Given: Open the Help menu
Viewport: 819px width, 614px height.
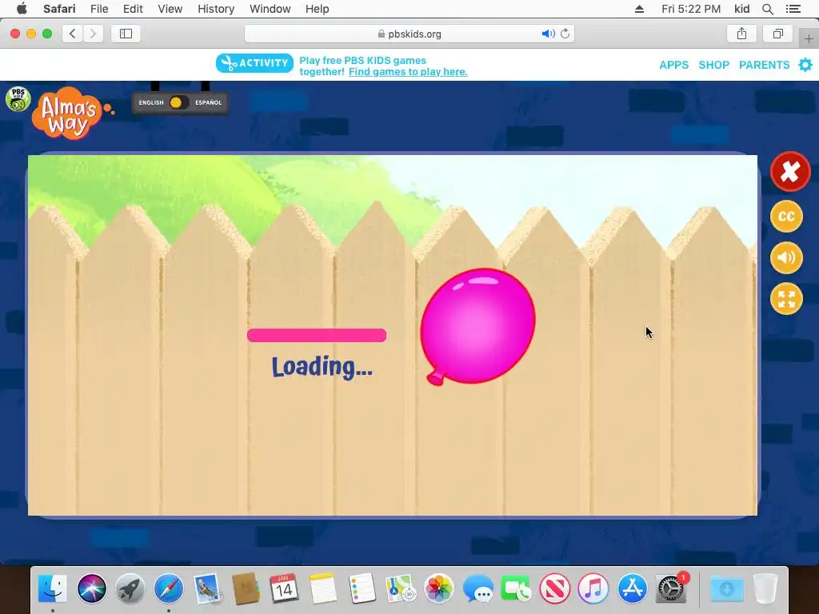Looking at the screenshot, I should [317, 9].
